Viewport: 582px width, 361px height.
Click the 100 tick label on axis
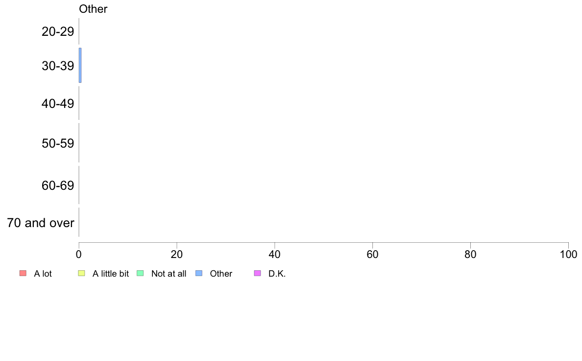click(x=569, y=254)
